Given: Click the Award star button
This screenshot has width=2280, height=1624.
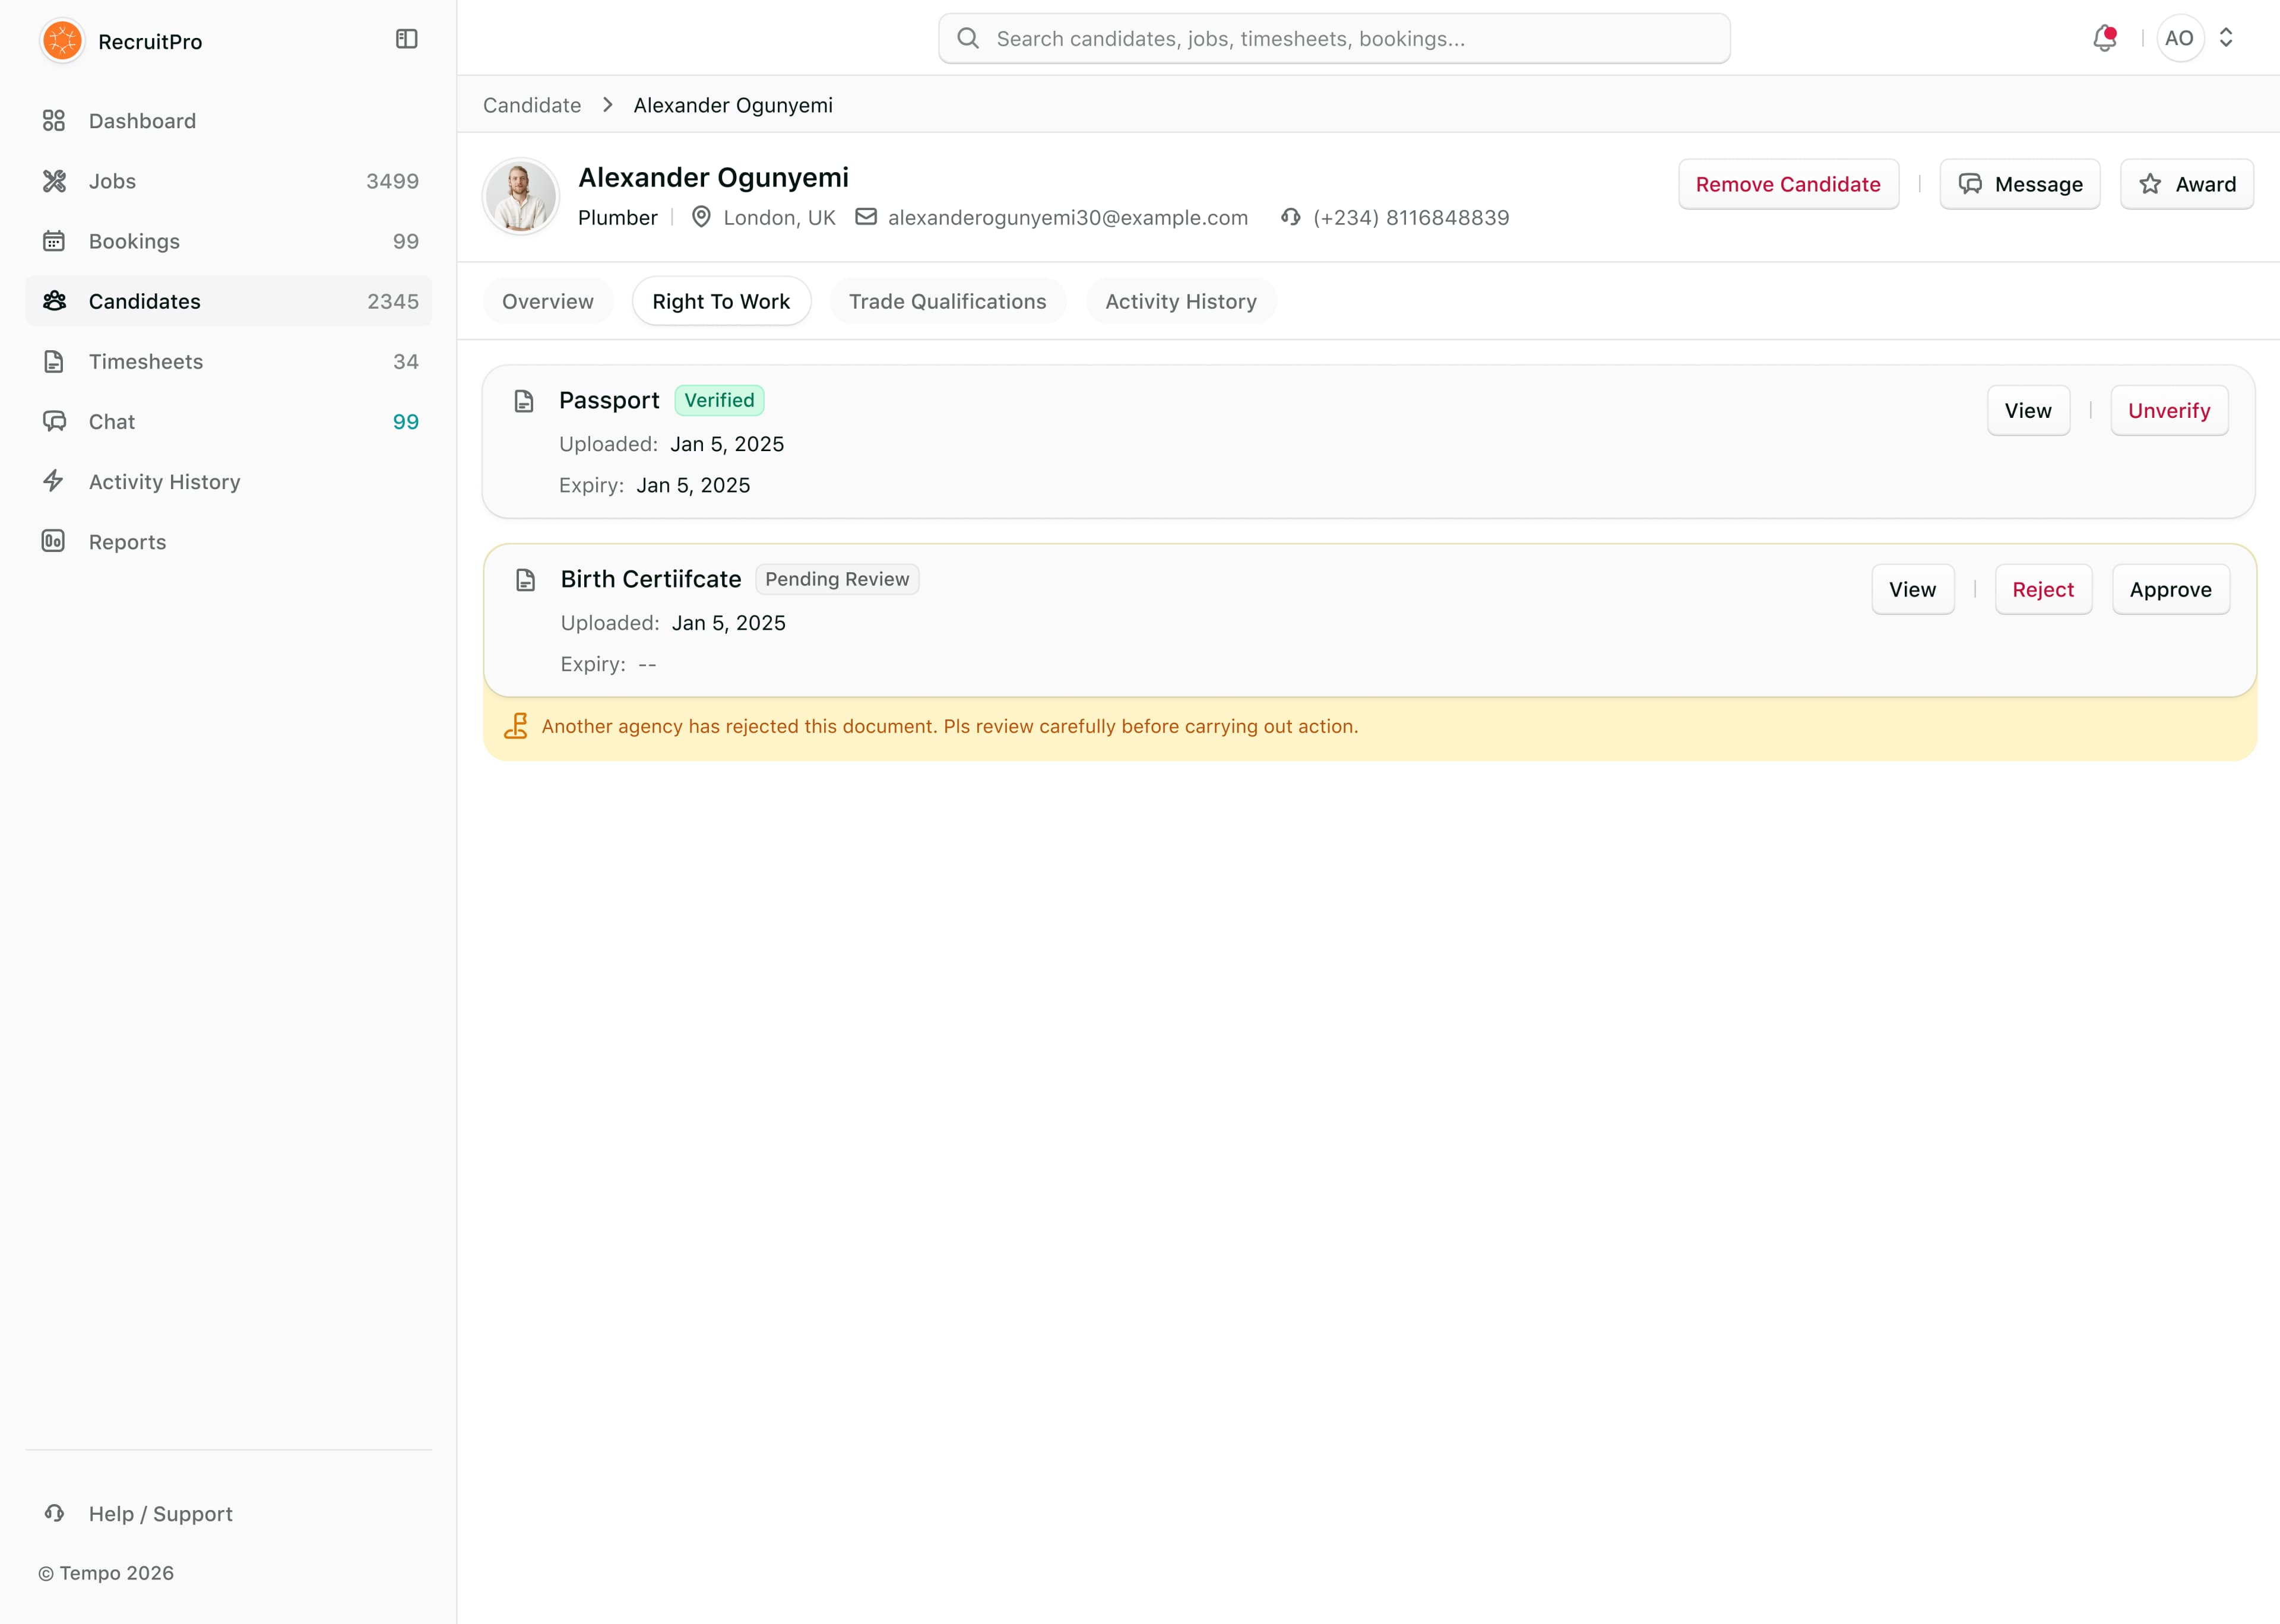Looking at the screenshot, I should pyautogui.click(x=2187, y=184).
